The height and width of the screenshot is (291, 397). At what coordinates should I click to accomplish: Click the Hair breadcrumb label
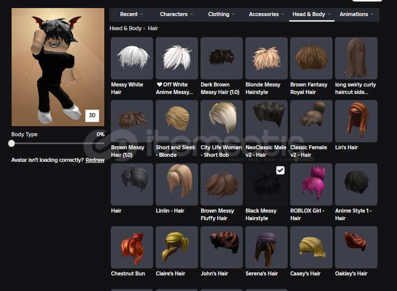(153, 28)
